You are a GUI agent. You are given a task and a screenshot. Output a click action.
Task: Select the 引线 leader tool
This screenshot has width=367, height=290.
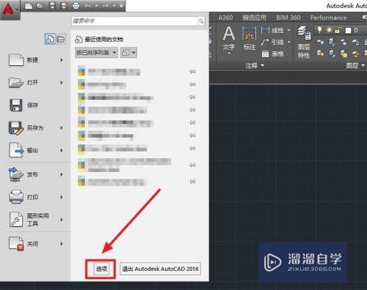click(272, 42)
